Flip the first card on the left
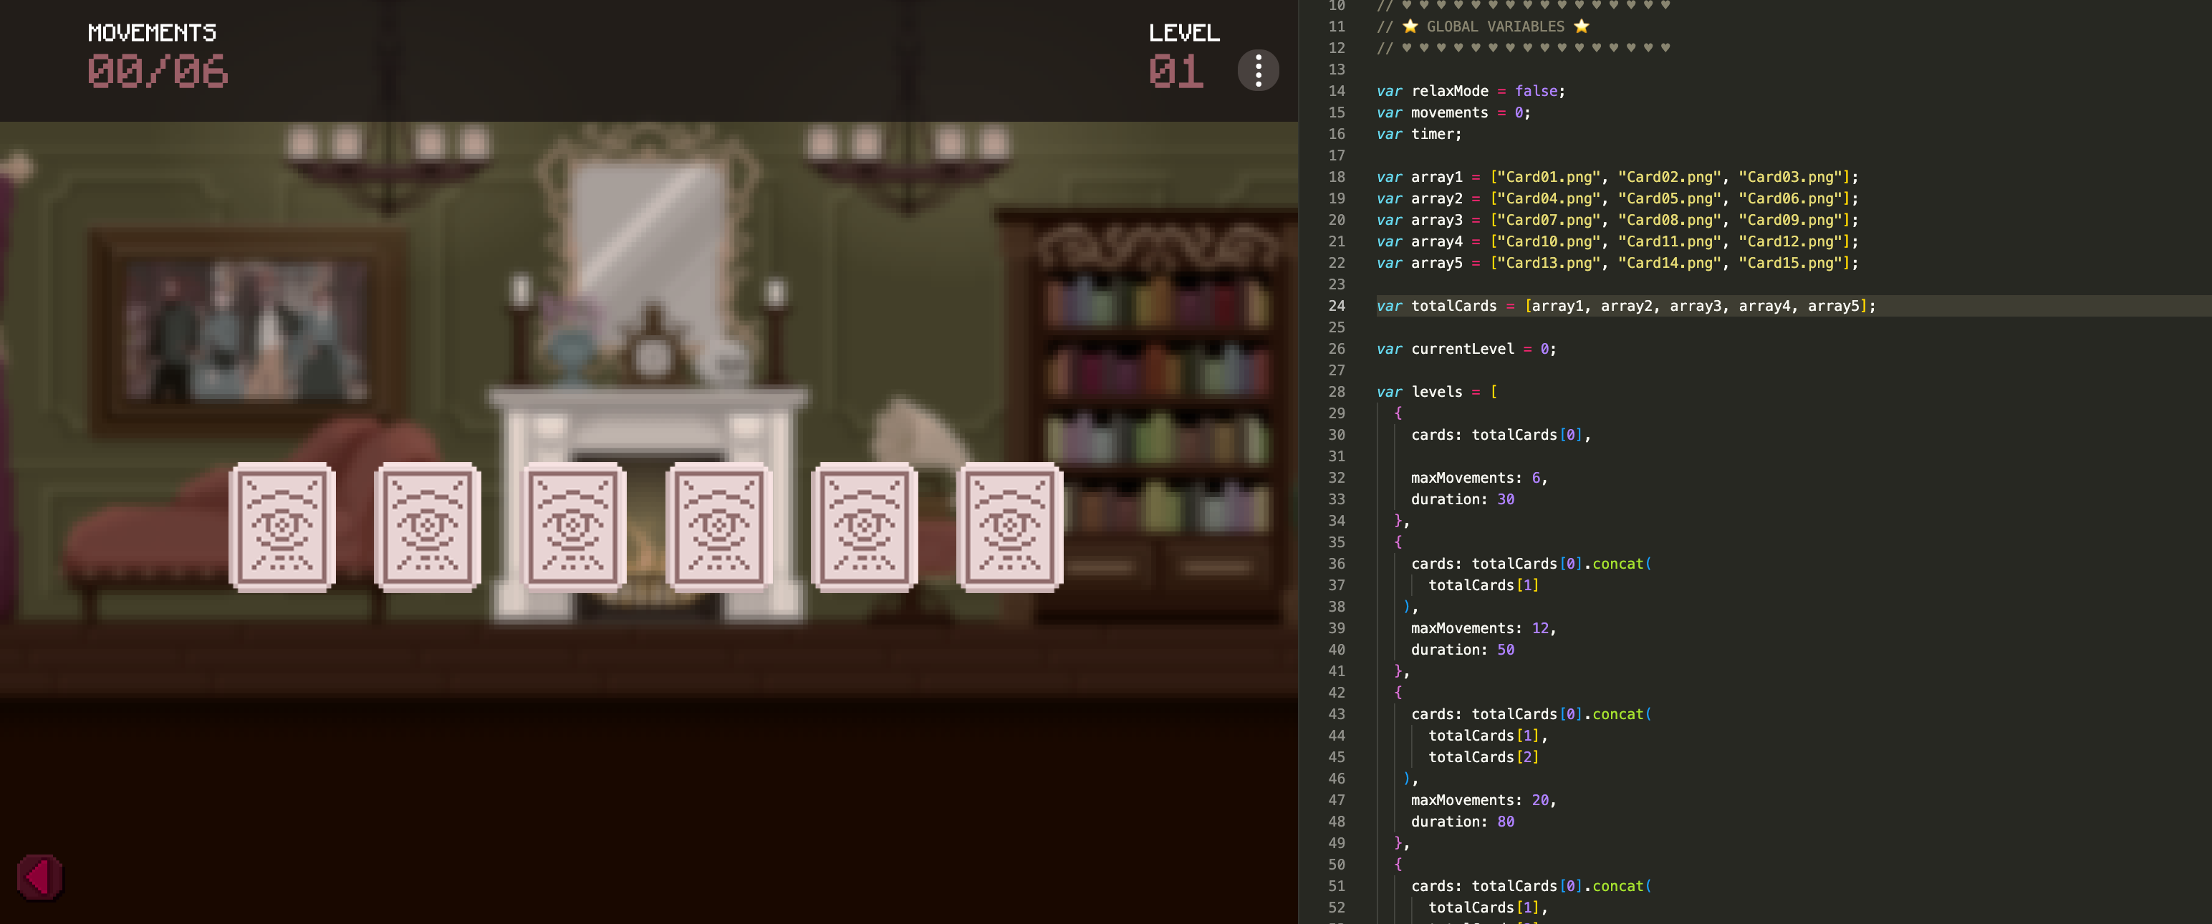This screenshot has width=2212, height=924. click(282, 527)
